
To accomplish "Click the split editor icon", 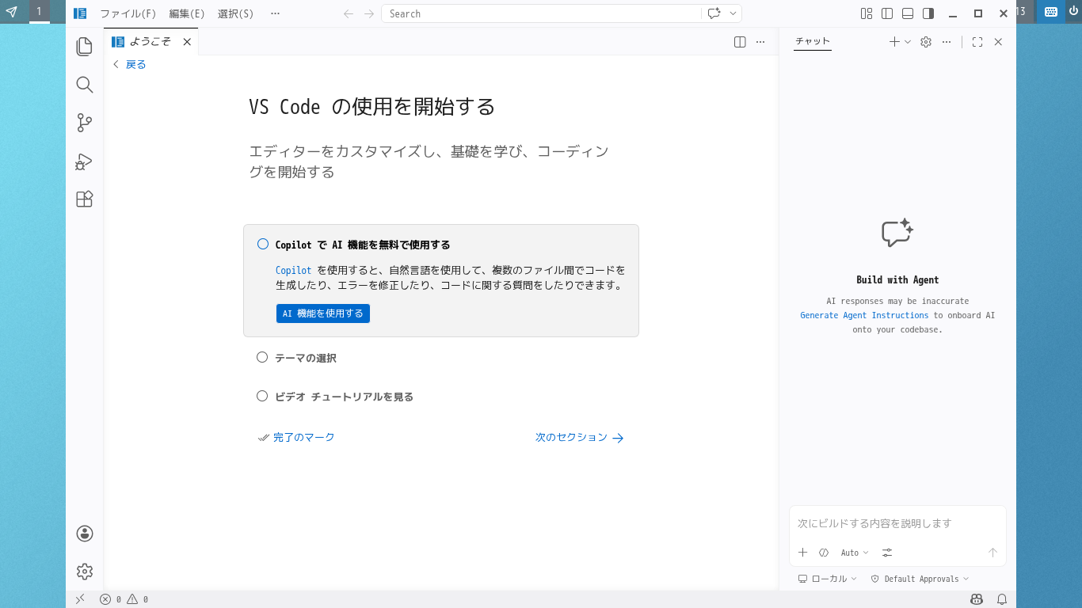I will click(x=740, y=42).
